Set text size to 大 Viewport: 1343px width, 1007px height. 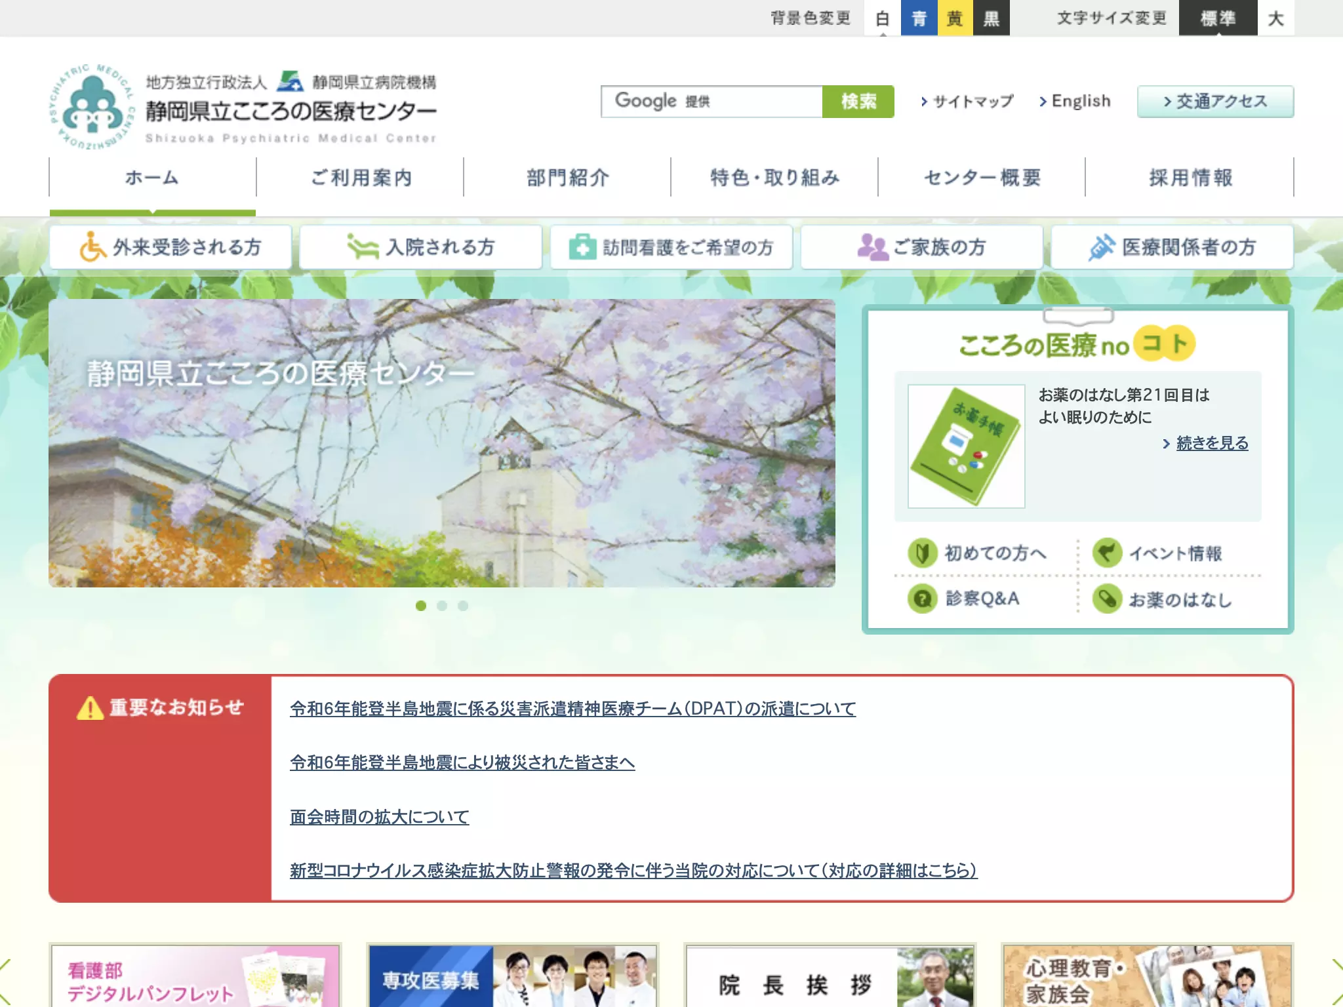[x=1276, y=18]
